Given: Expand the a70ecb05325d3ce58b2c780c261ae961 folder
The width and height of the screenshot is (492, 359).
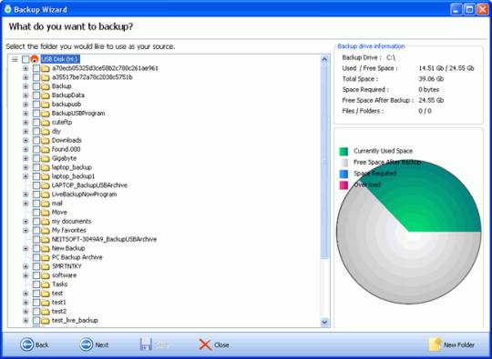Looking at the screenshot, I should [x=26, y=68].
